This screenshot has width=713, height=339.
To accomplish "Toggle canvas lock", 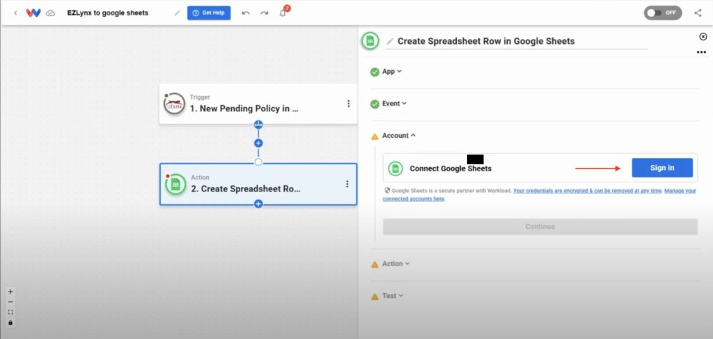I will click(x=10, y=322).
